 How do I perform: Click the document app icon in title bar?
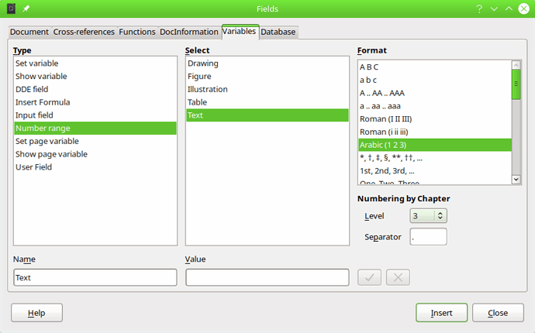point(12,9)
